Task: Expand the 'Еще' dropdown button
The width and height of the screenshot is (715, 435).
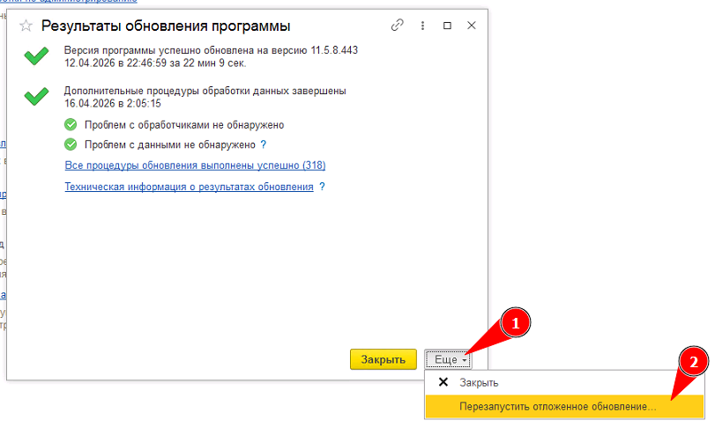Action: pyautogui.click(x=451, y=359)
